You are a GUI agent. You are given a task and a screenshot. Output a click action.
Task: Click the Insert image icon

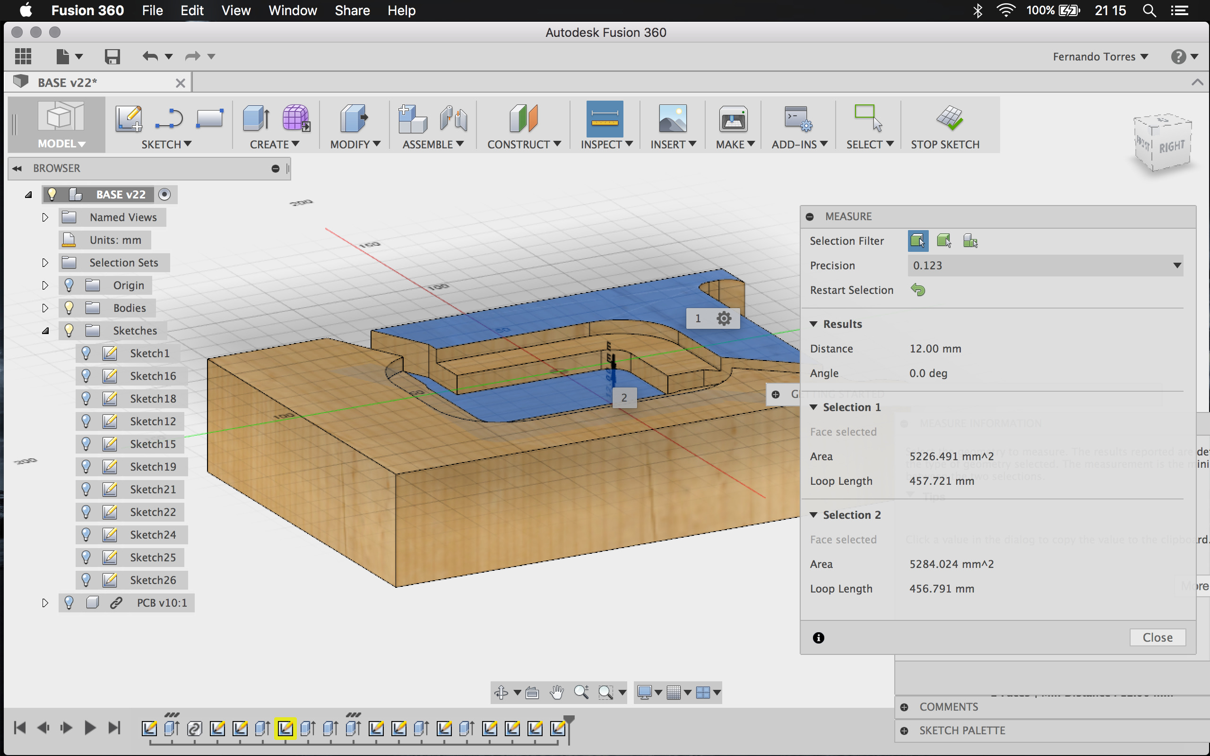(673, 119)
